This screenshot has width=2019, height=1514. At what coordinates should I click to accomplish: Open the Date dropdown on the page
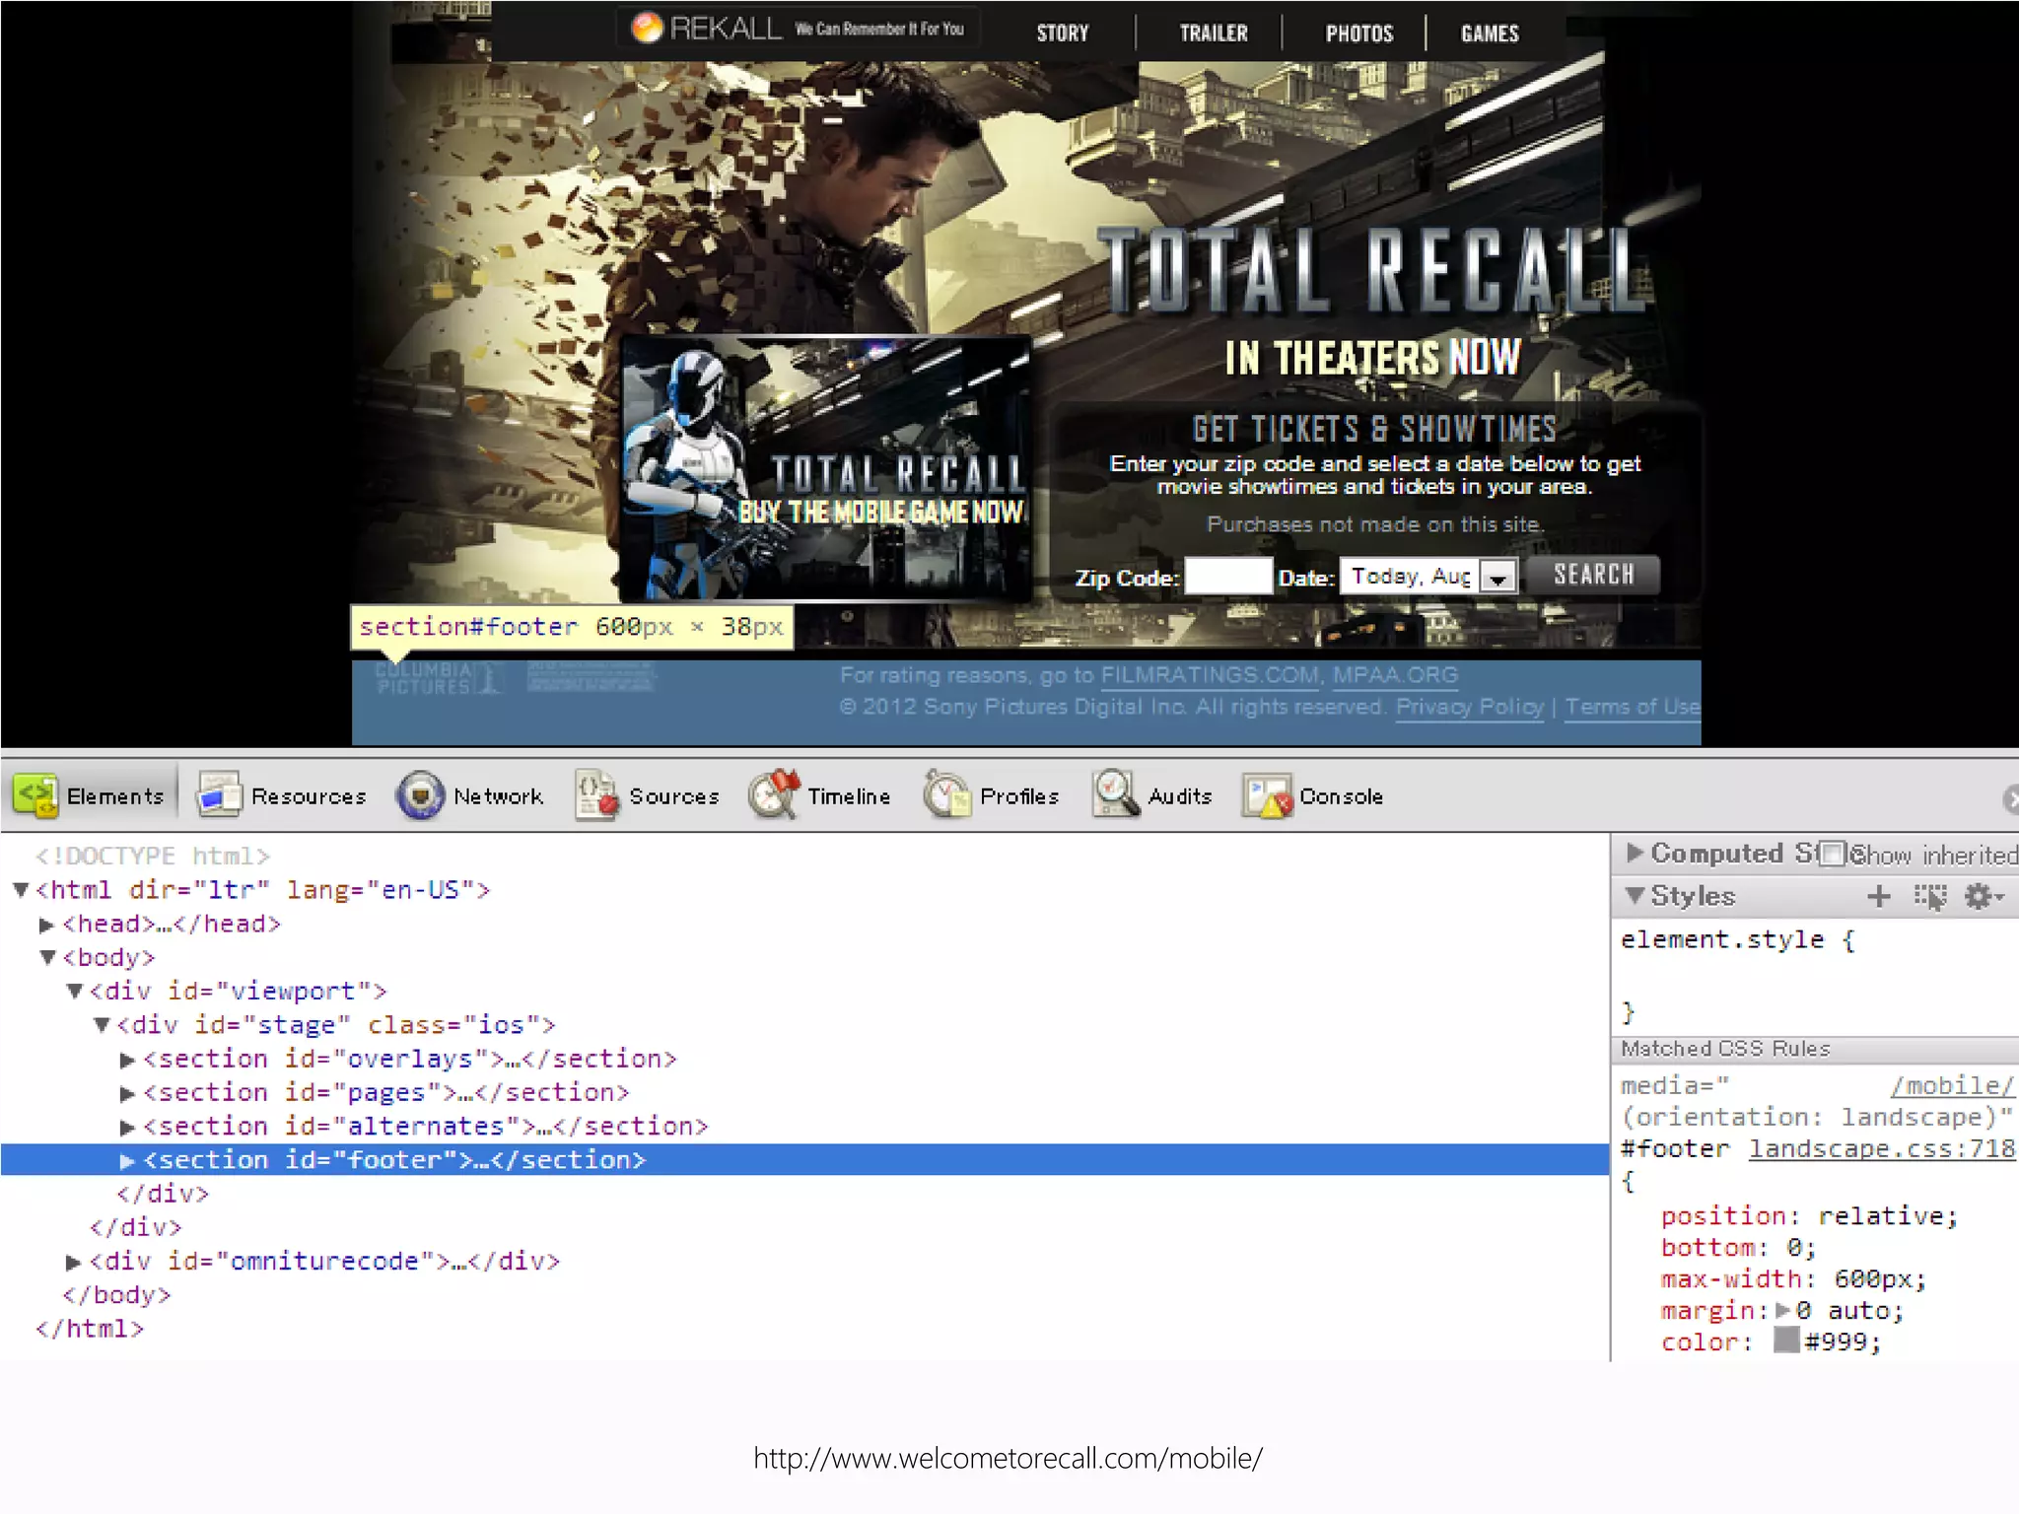(1428, 576)
